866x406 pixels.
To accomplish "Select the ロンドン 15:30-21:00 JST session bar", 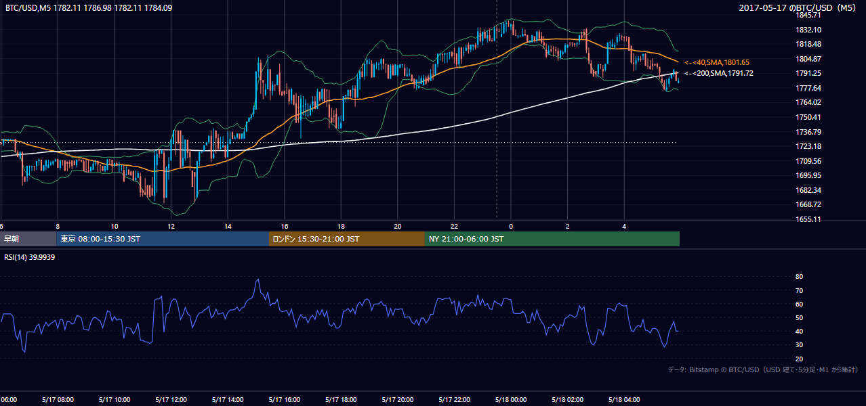I will tap(347, 239).
